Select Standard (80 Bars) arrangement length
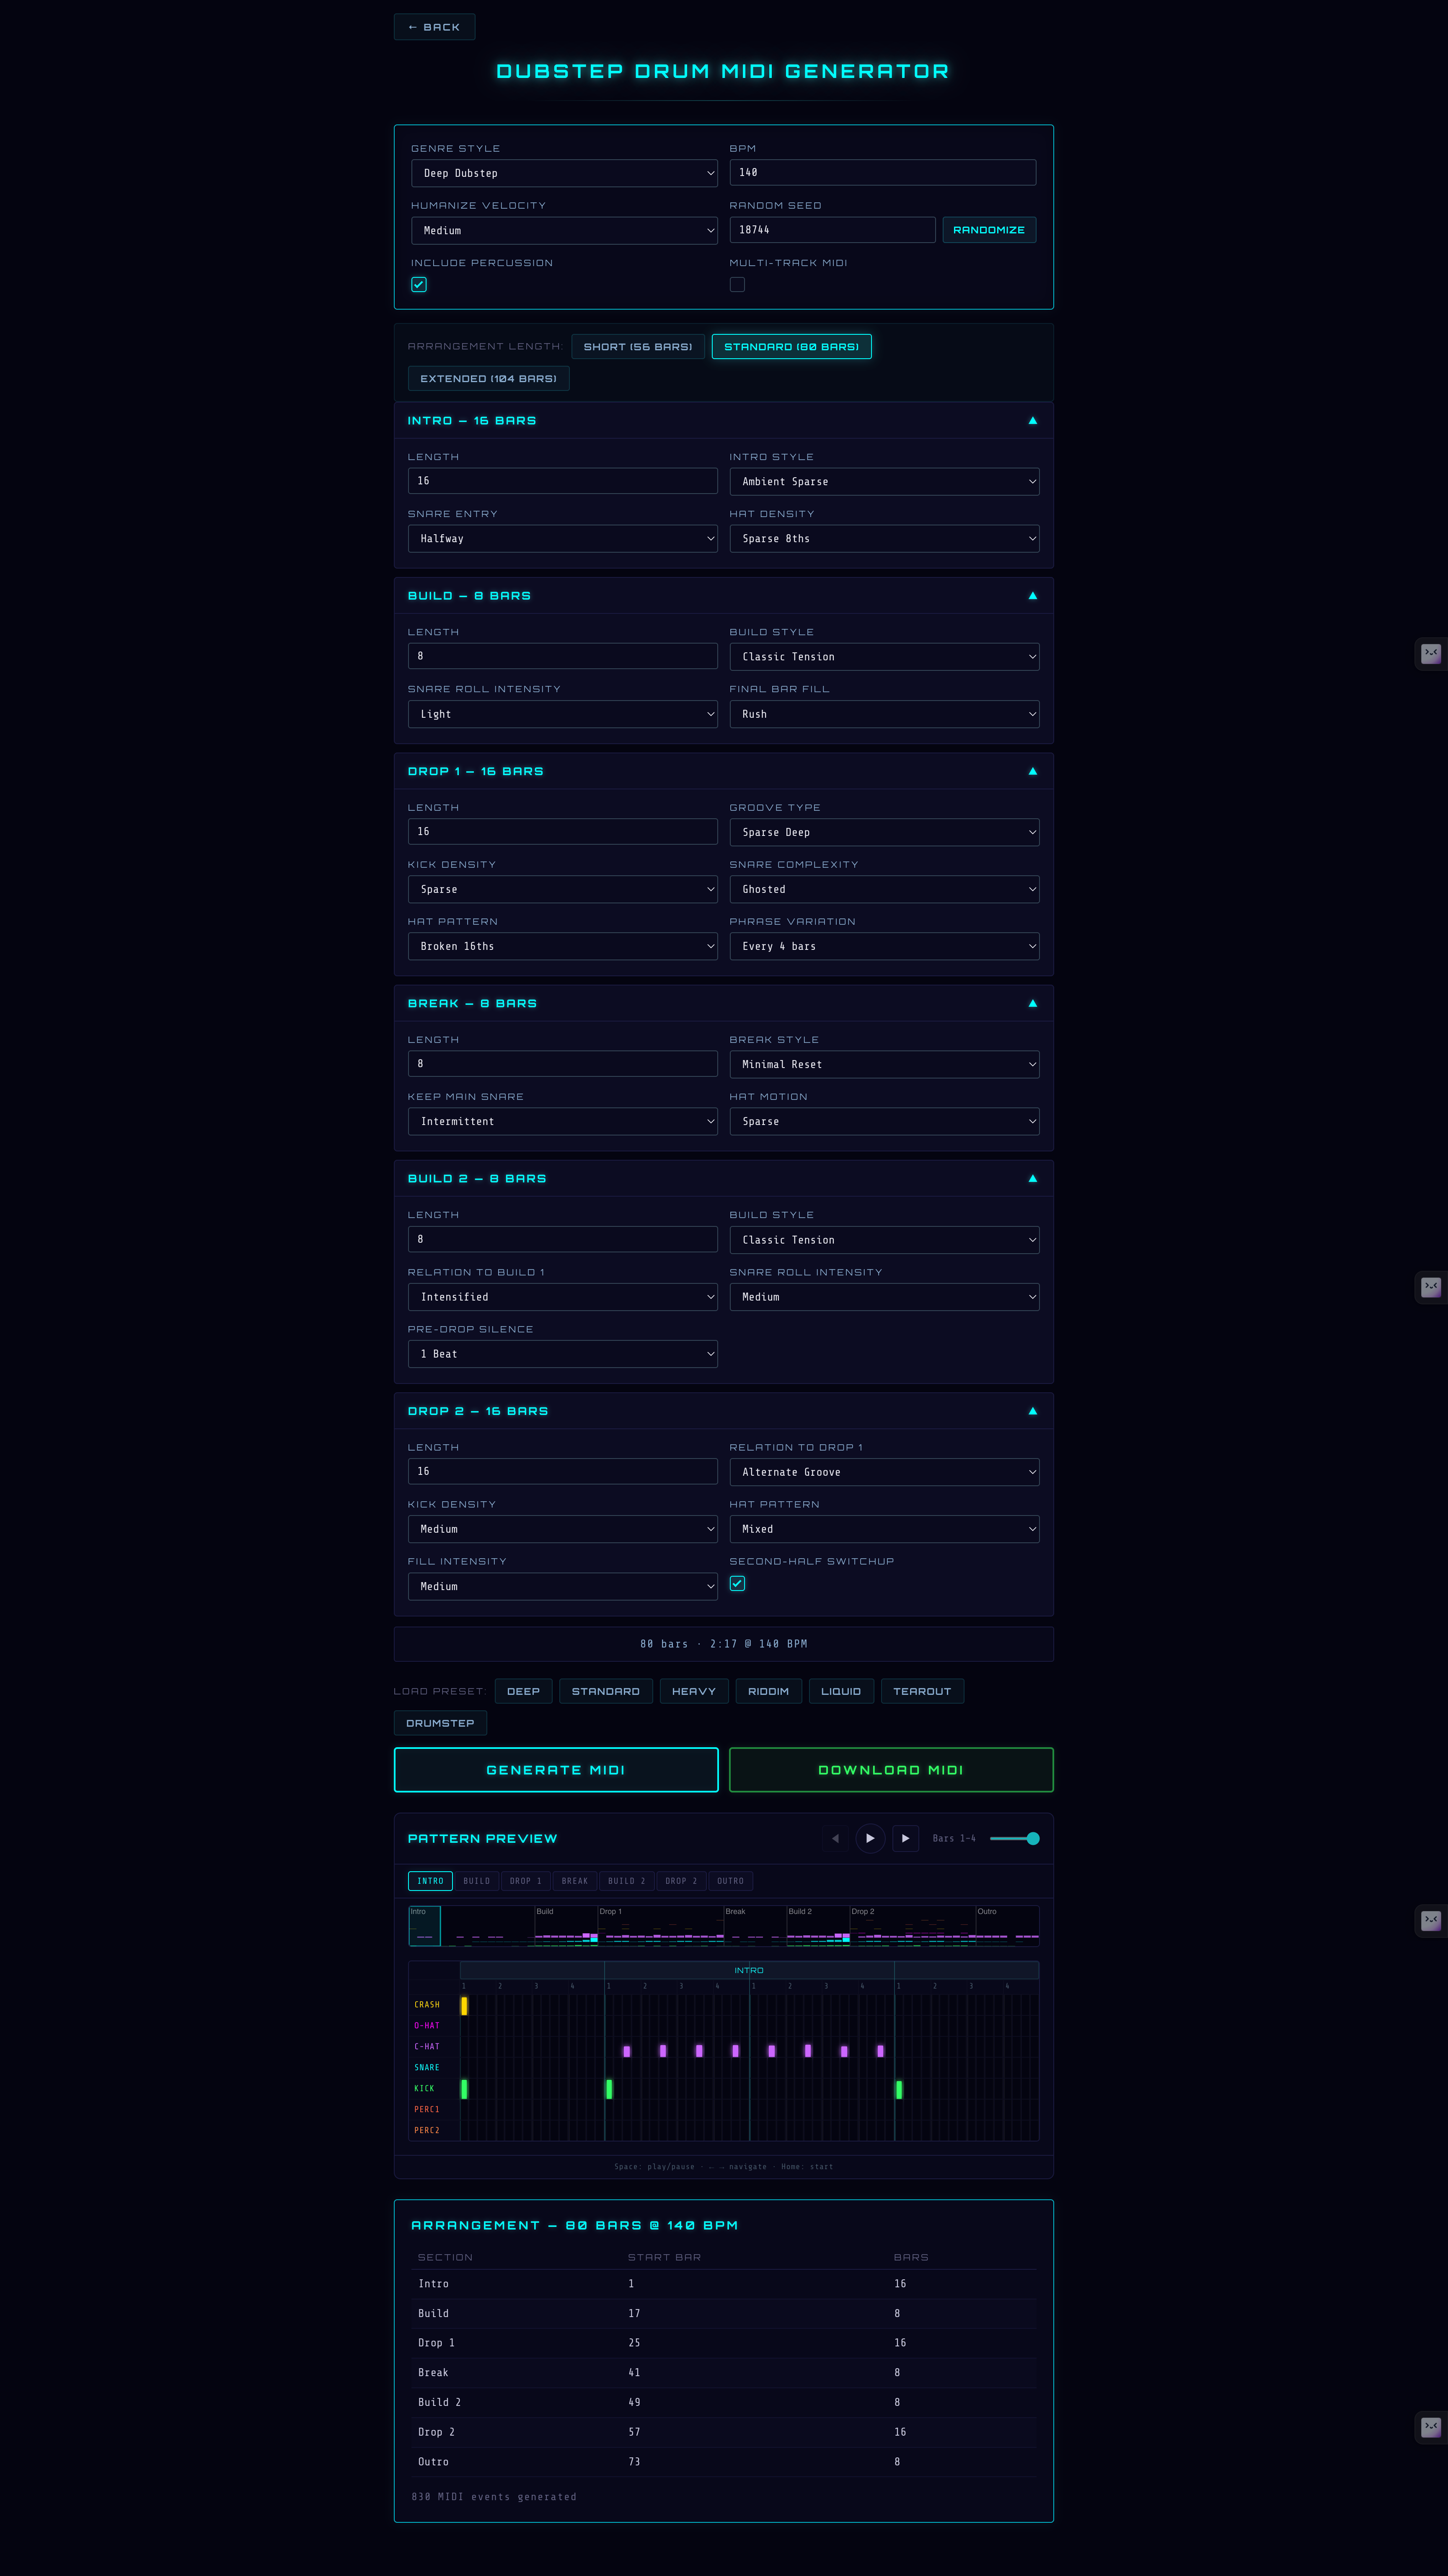1448x2576 pixels. pyautogui.click(x=791, y=347)
